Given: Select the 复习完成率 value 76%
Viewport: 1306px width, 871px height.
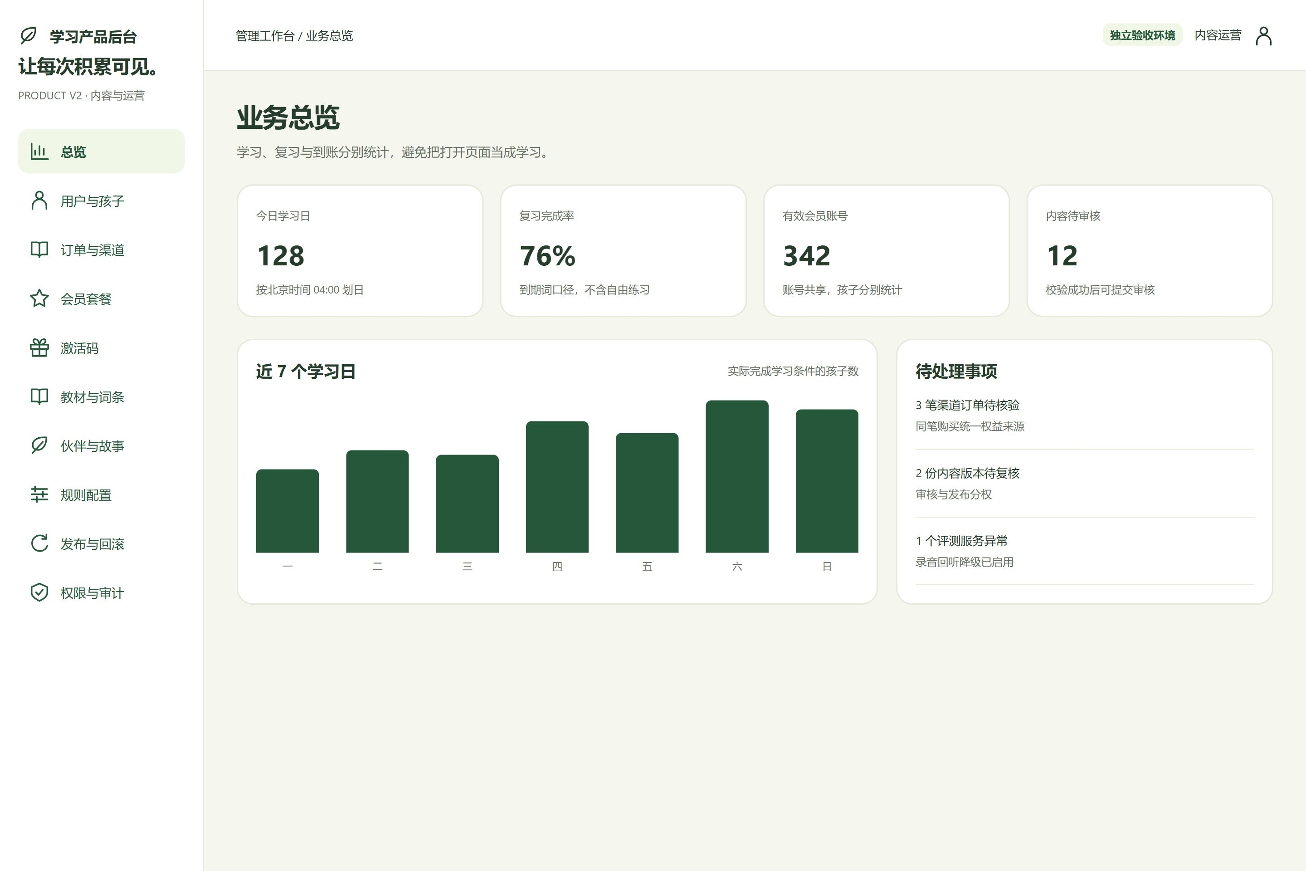Looking at the screenshot, I should (547, 255).
